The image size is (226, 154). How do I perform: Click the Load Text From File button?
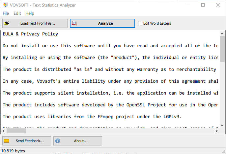35,23
